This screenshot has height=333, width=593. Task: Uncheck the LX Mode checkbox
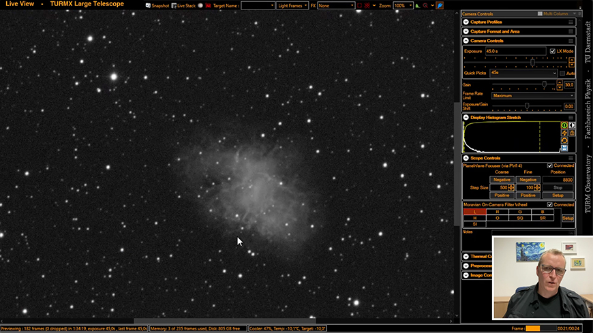pos(553,51)
